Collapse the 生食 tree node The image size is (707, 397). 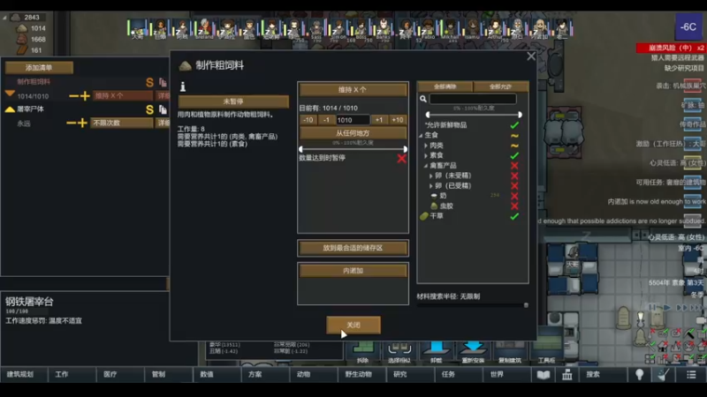(x=422, y=135)
